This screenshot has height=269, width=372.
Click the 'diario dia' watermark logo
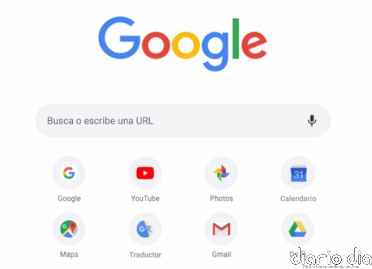click(x=331, y=258)
